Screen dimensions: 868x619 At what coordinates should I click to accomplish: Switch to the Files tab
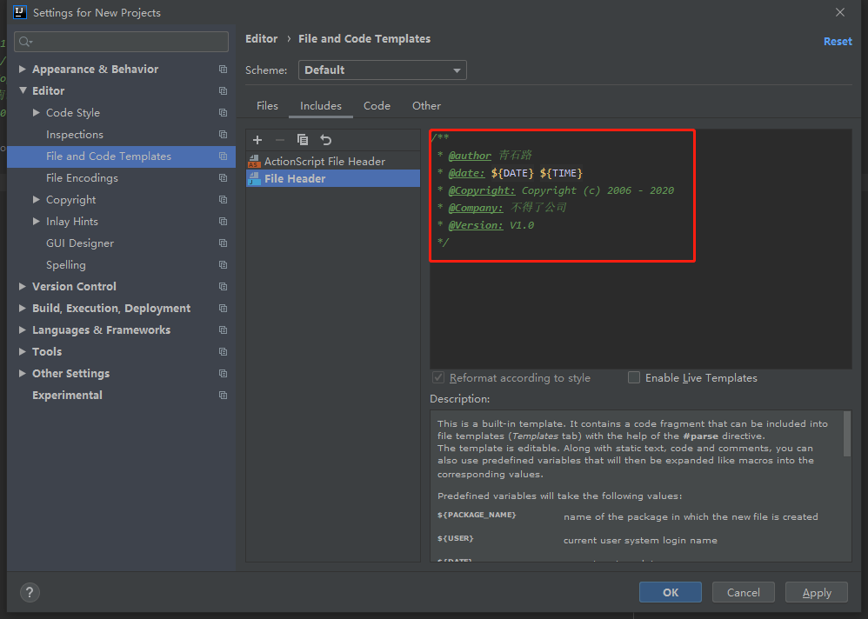pos(267,106)
